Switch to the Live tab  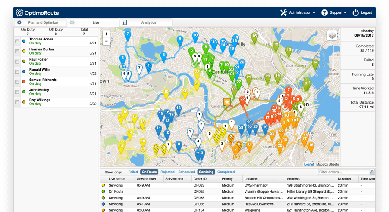[93, 22]
